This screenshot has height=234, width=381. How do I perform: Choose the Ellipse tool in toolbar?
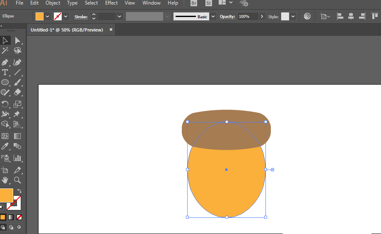pos(5,82)
